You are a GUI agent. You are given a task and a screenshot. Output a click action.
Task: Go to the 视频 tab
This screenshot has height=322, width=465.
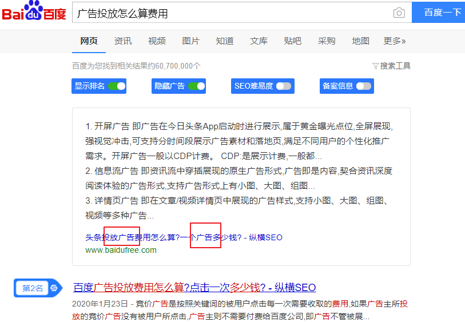coord(157,41)
